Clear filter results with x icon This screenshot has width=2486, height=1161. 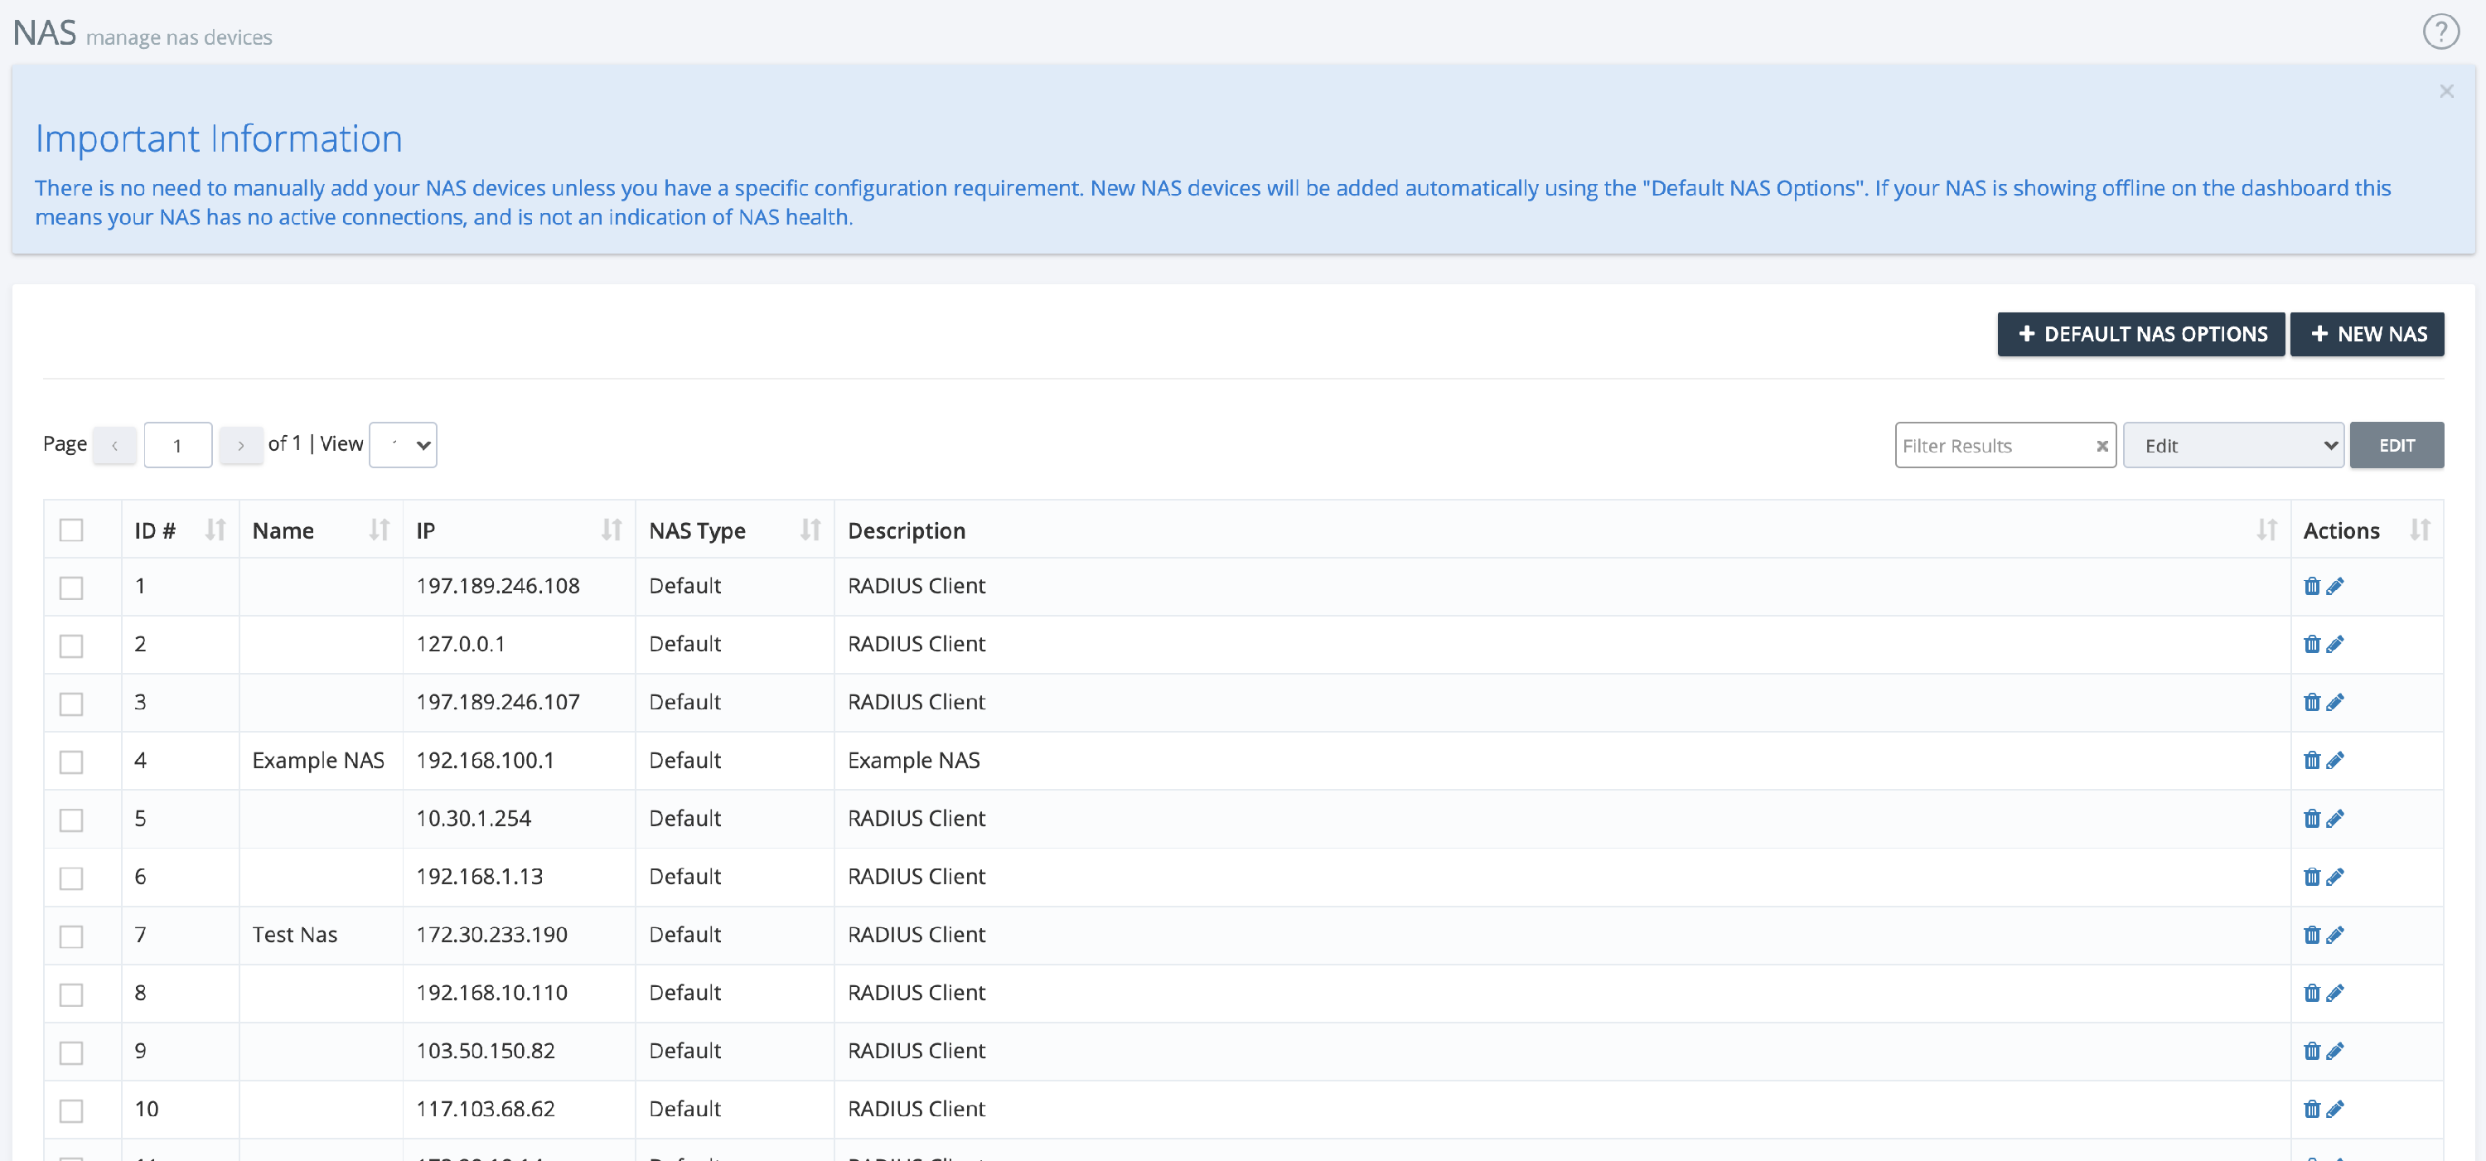pos(2101,446)
